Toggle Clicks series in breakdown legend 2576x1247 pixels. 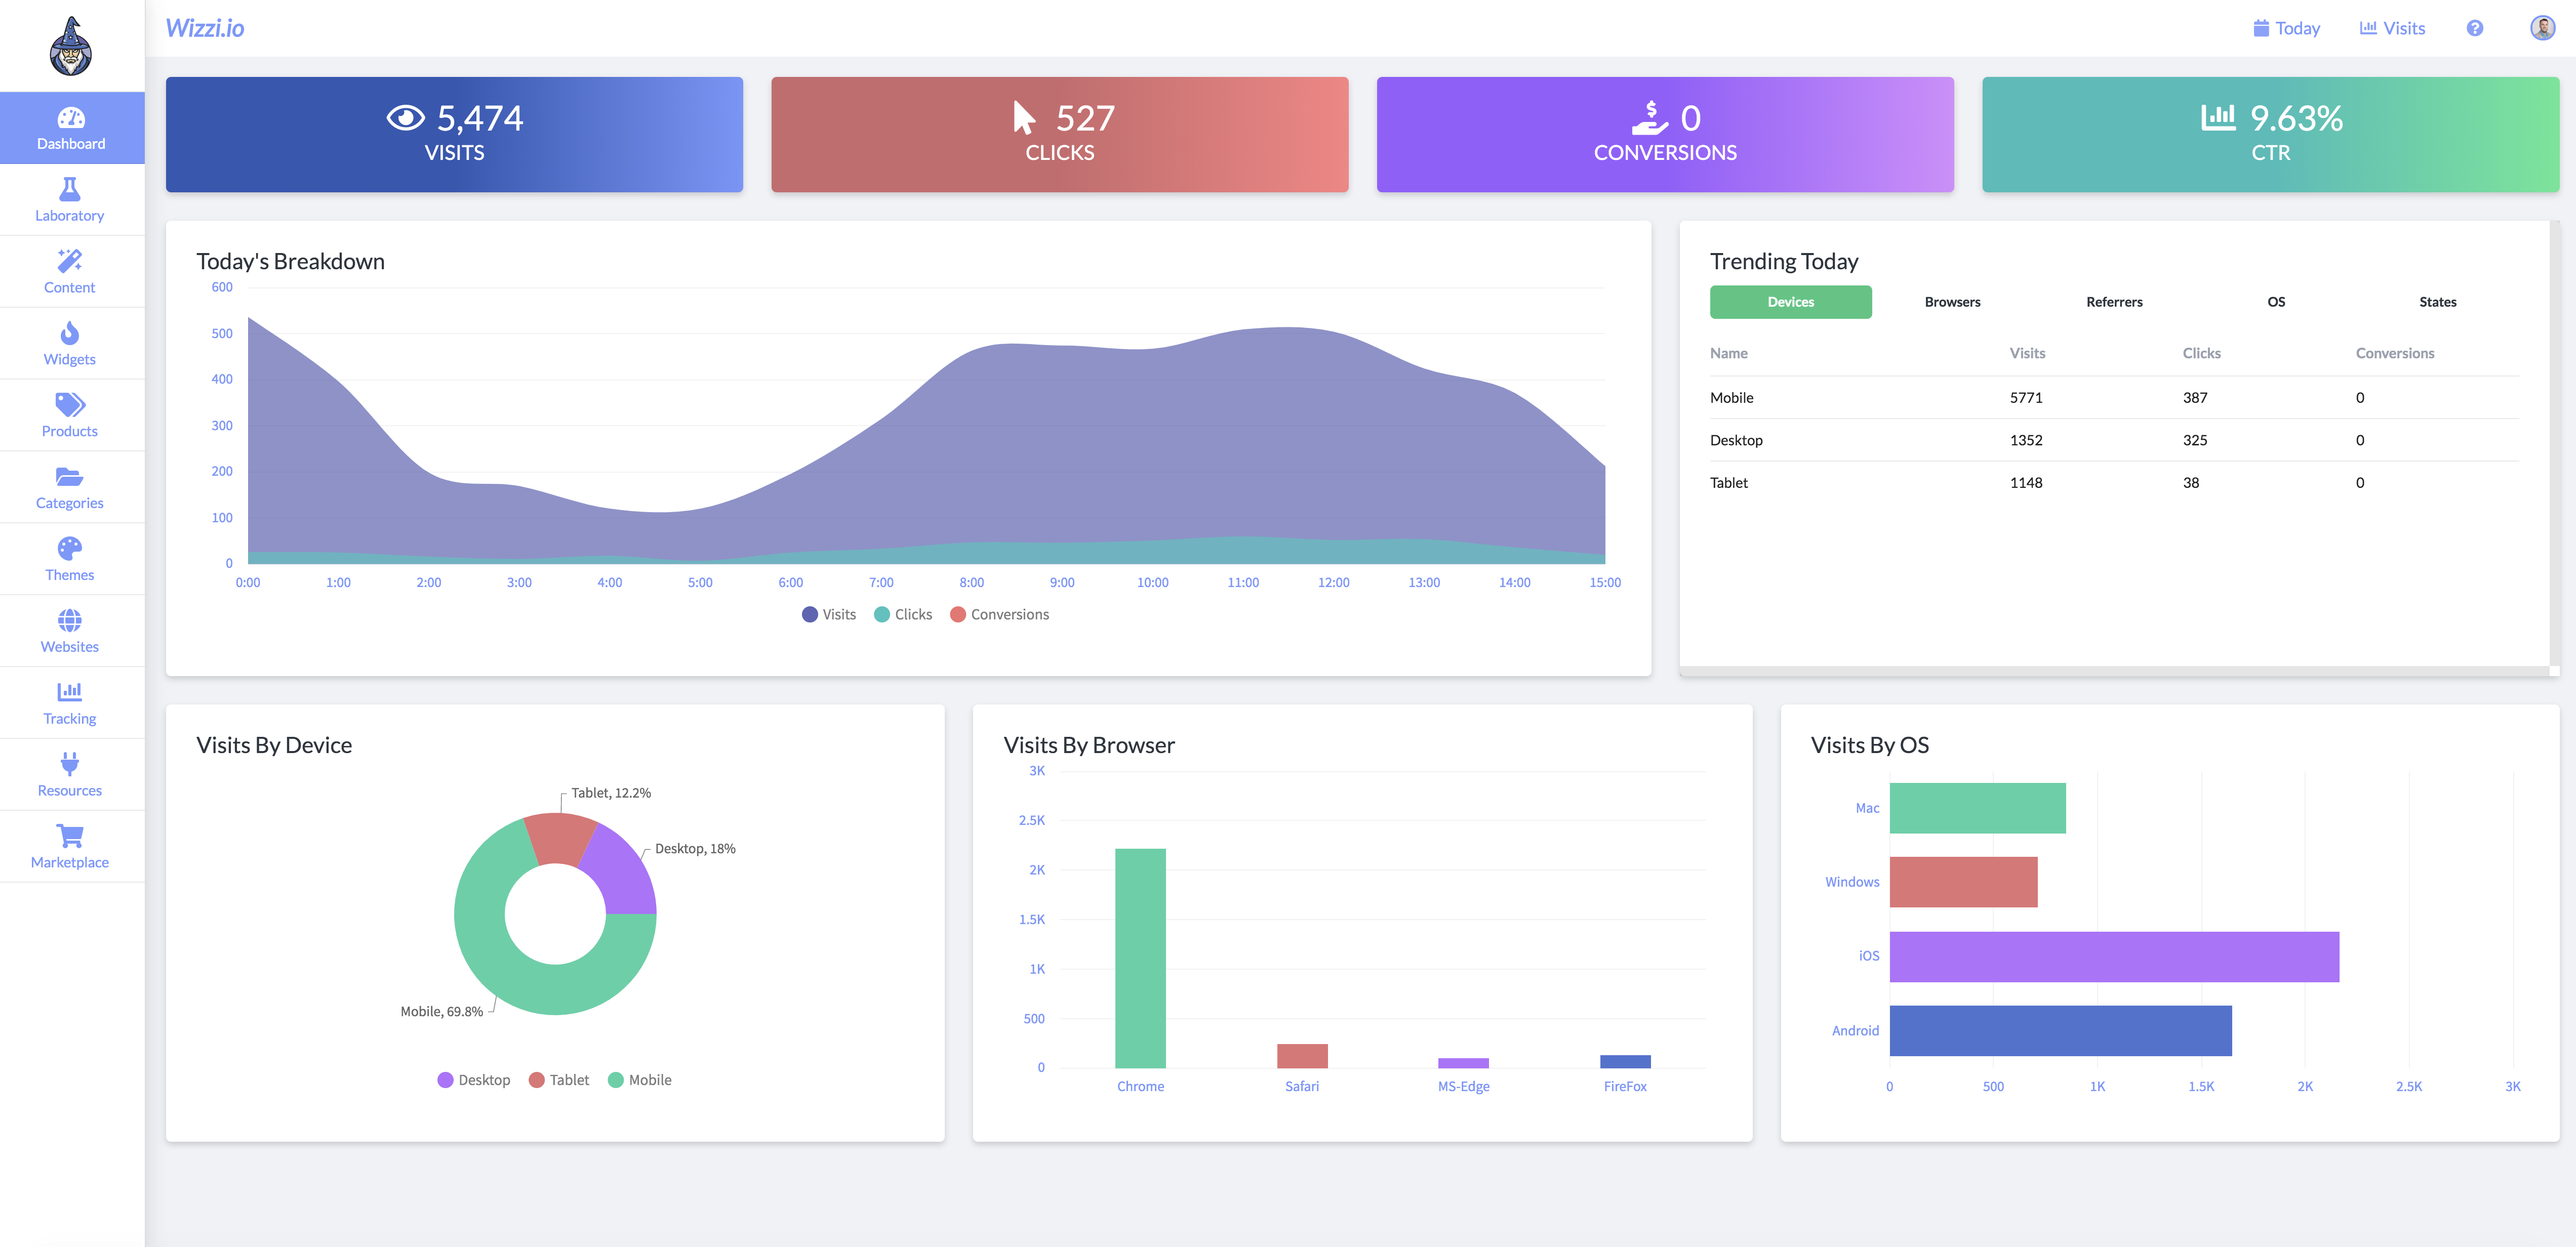(903, 614)
